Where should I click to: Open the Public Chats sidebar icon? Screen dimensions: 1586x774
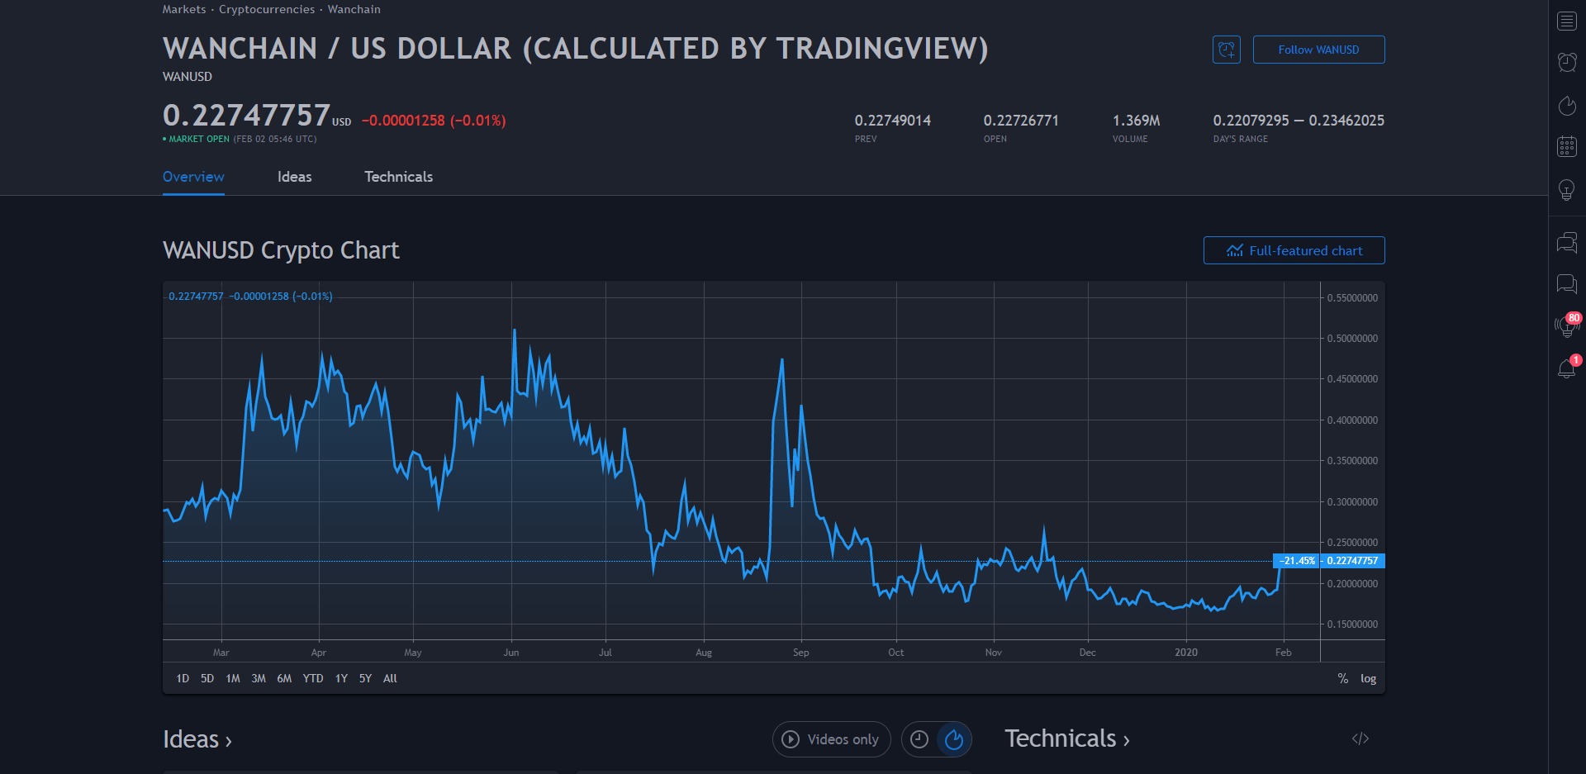[1566, 243]
